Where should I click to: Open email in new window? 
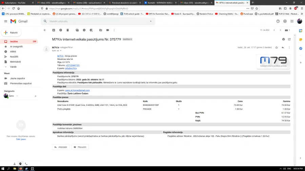point(289,39)
